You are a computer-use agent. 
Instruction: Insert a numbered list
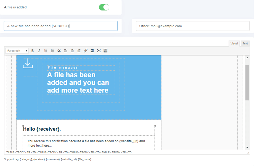coord(52,51)
